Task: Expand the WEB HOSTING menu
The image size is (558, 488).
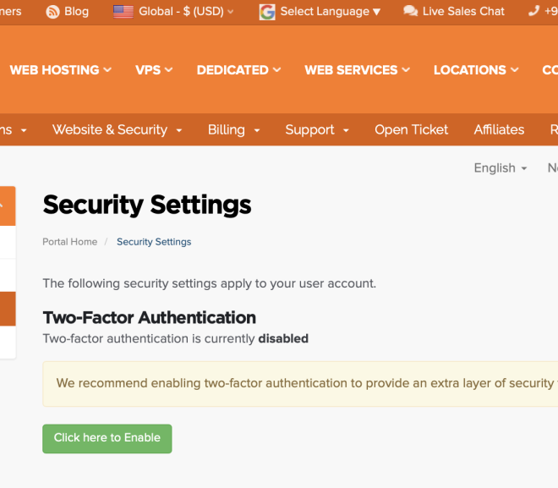Action: point(61,69)
